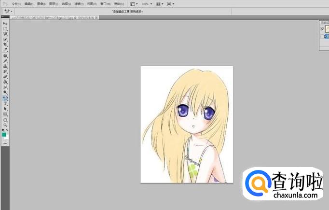Set history brush source on second history state
Viewport: 329px width, 210px height.
point(323,36)
